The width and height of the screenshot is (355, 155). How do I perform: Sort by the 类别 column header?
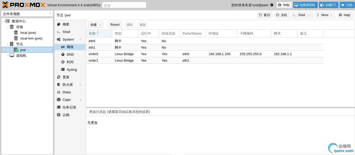125,33
